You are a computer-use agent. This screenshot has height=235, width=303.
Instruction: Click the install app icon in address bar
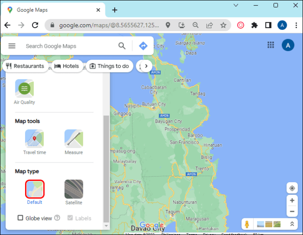pyautogui.click(x=182, y=25)
